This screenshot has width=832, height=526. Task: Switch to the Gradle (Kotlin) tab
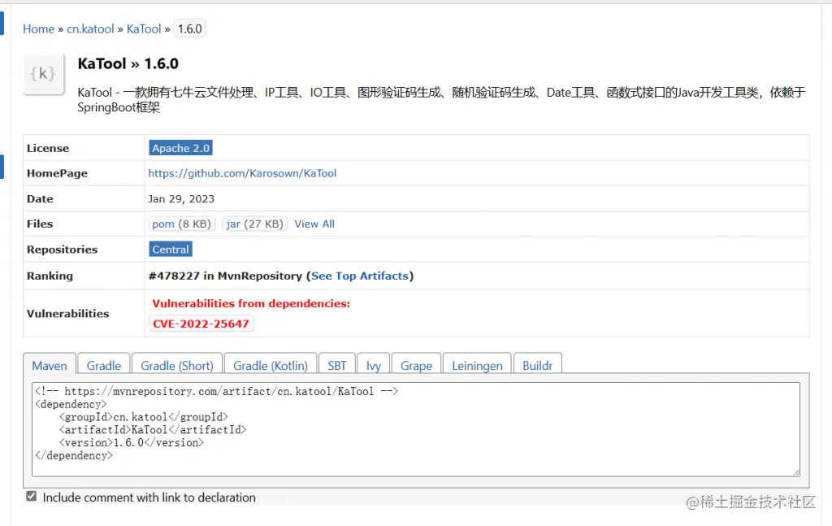click(271, 365)
